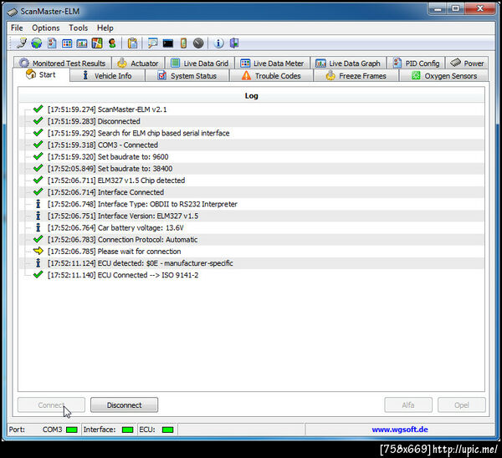
Task: Open the Live Data Graph tab
Action: click(x=348, y=63)
